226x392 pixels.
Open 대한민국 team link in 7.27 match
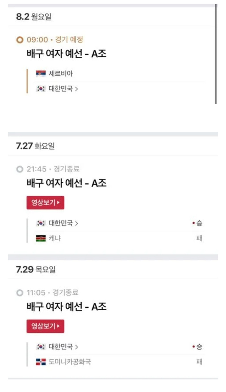(64, 223)
